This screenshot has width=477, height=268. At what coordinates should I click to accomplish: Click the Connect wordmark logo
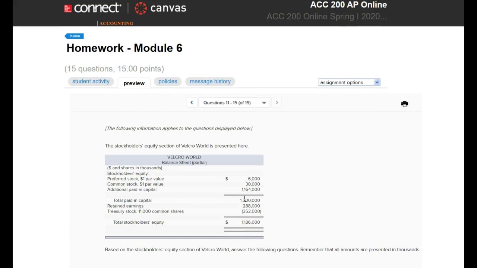(97, 8)
